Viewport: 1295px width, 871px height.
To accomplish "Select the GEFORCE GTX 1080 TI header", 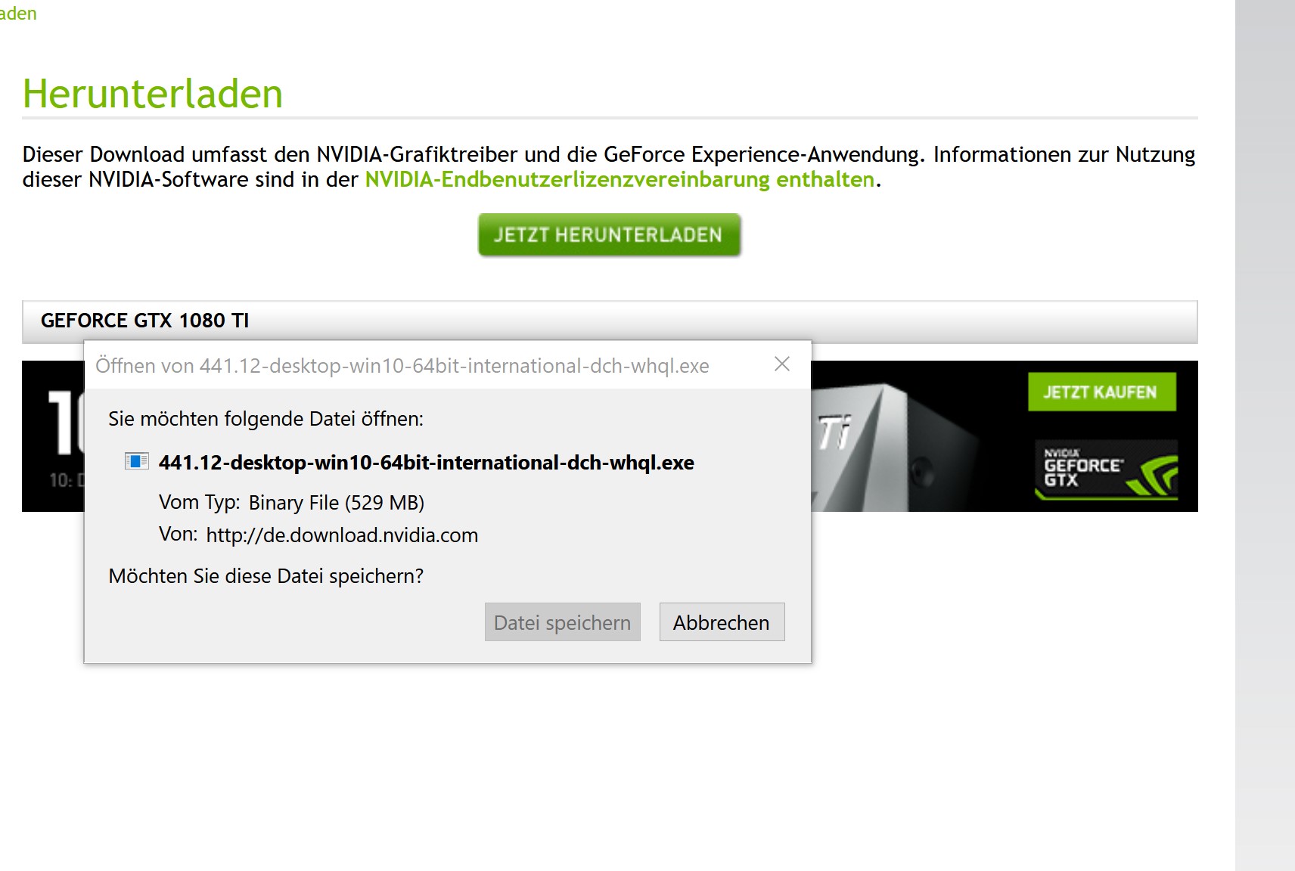I will tap(610, 321).
